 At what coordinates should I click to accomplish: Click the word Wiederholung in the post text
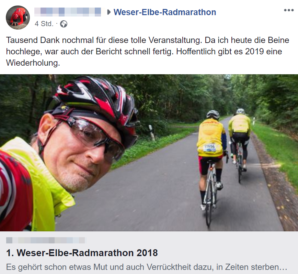pos(33,63)
